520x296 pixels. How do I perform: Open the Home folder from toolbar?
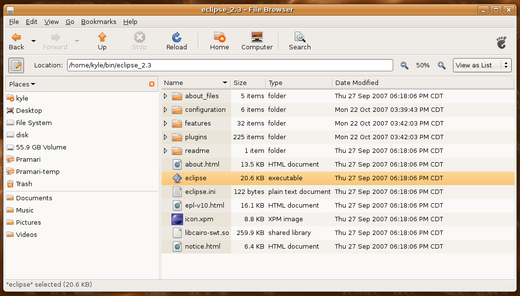[x=219, y=42]
